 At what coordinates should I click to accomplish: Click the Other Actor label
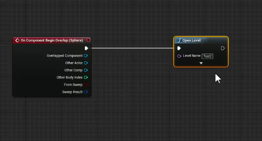(74, 63)
